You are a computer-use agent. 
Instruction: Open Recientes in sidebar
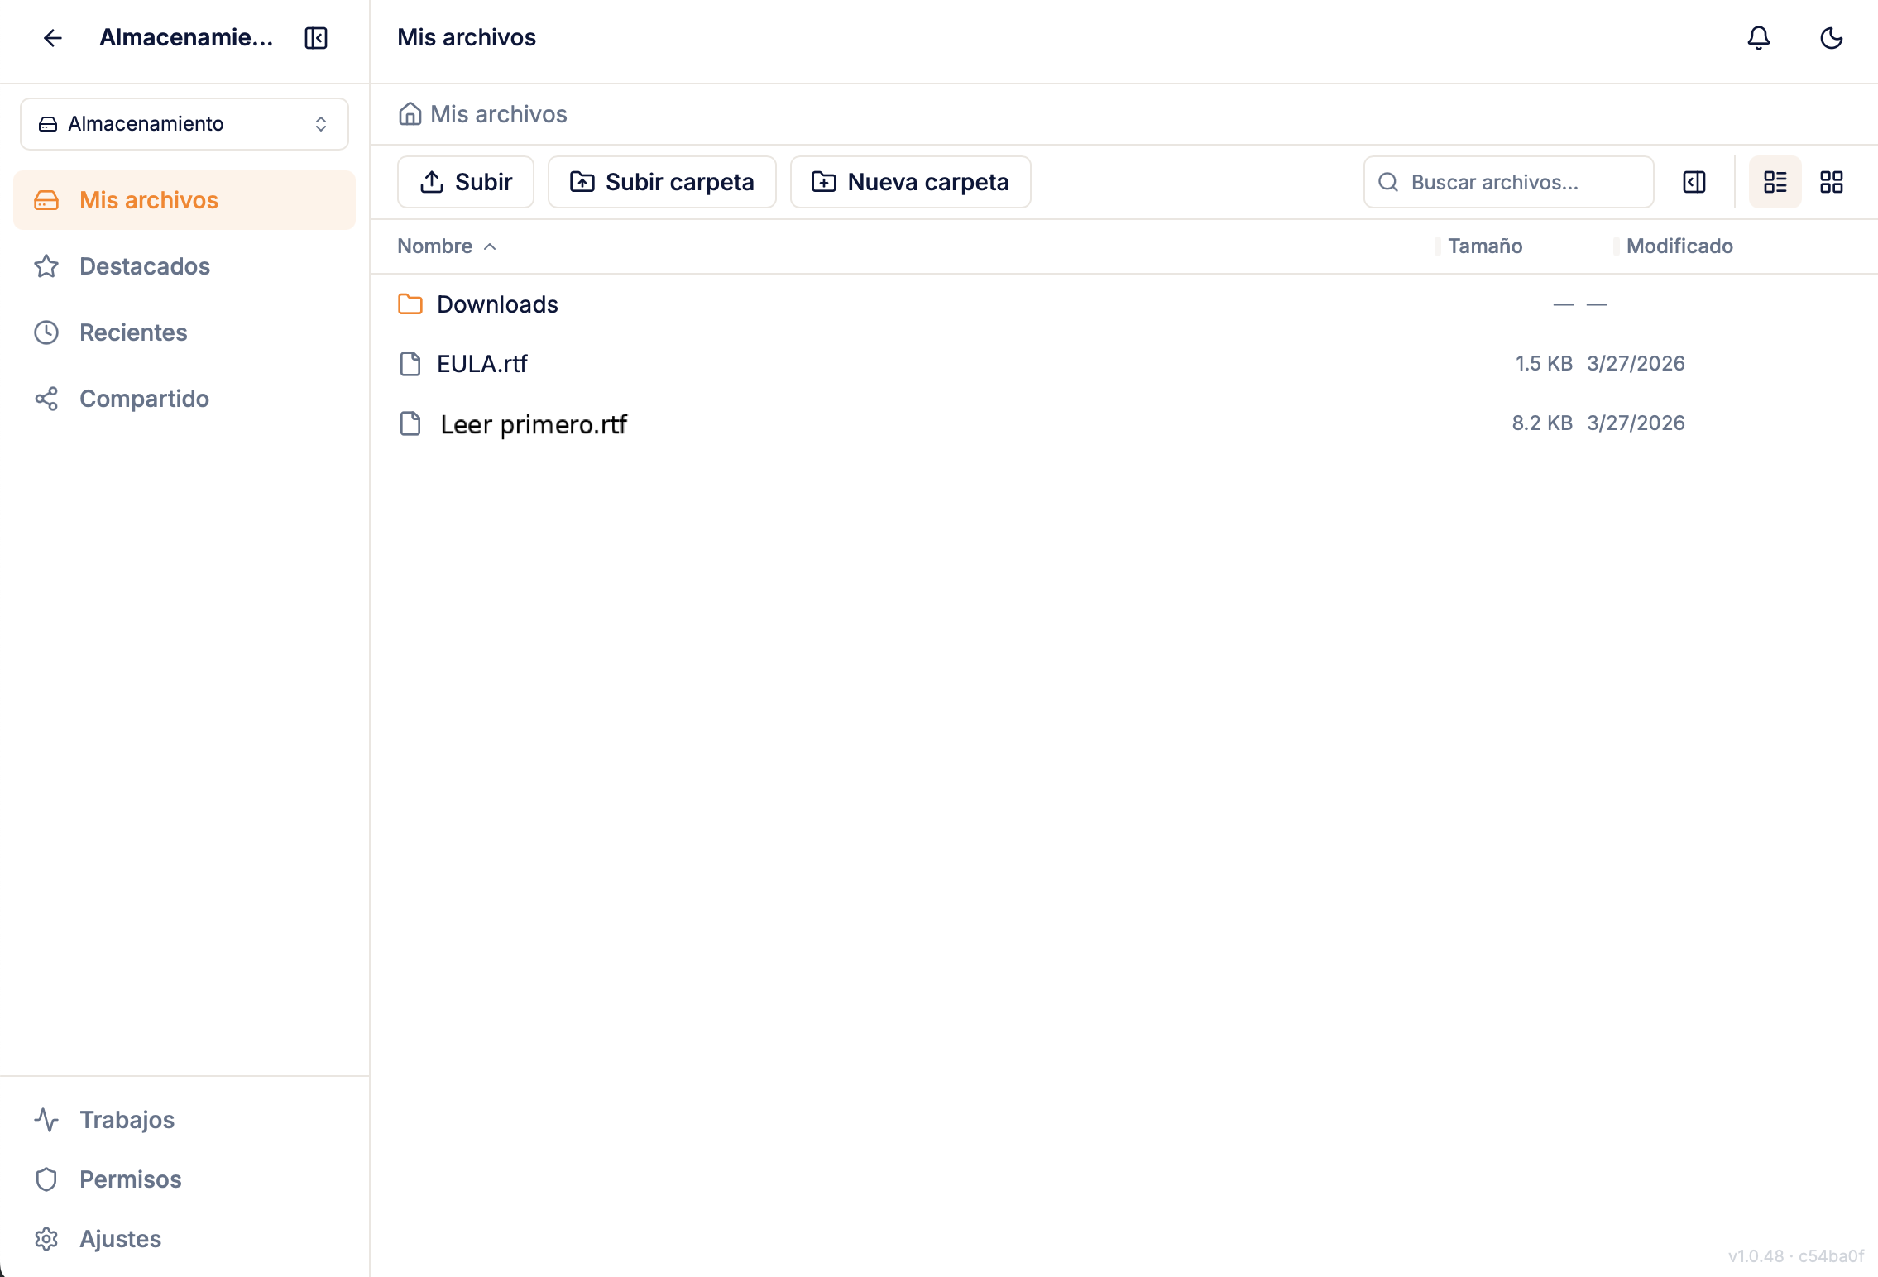(x=133, y=332)
